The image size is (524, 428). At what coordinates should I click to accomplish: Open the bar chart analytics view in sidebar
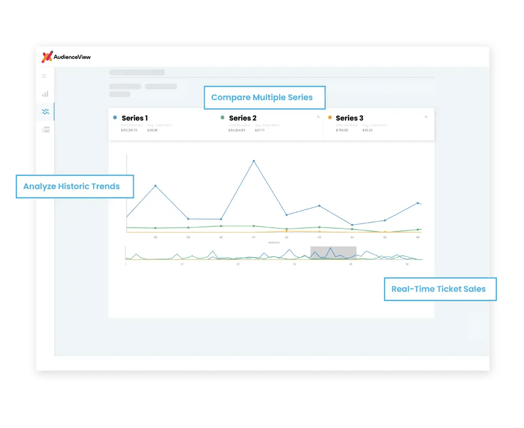click(x=45, y=94)
